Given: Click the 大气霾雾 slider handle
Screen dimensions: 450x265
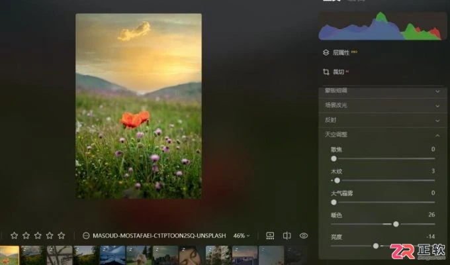Looking at the screenshot, I should click(x=334, y=202).
